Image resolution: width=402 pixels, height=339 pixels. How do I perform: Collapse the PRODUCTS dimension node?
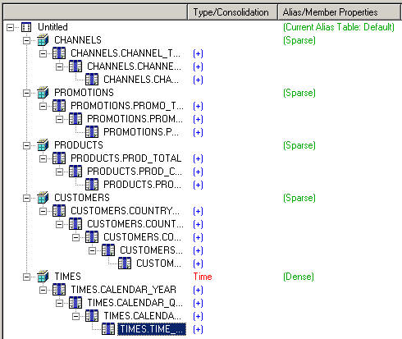[26, 145]
